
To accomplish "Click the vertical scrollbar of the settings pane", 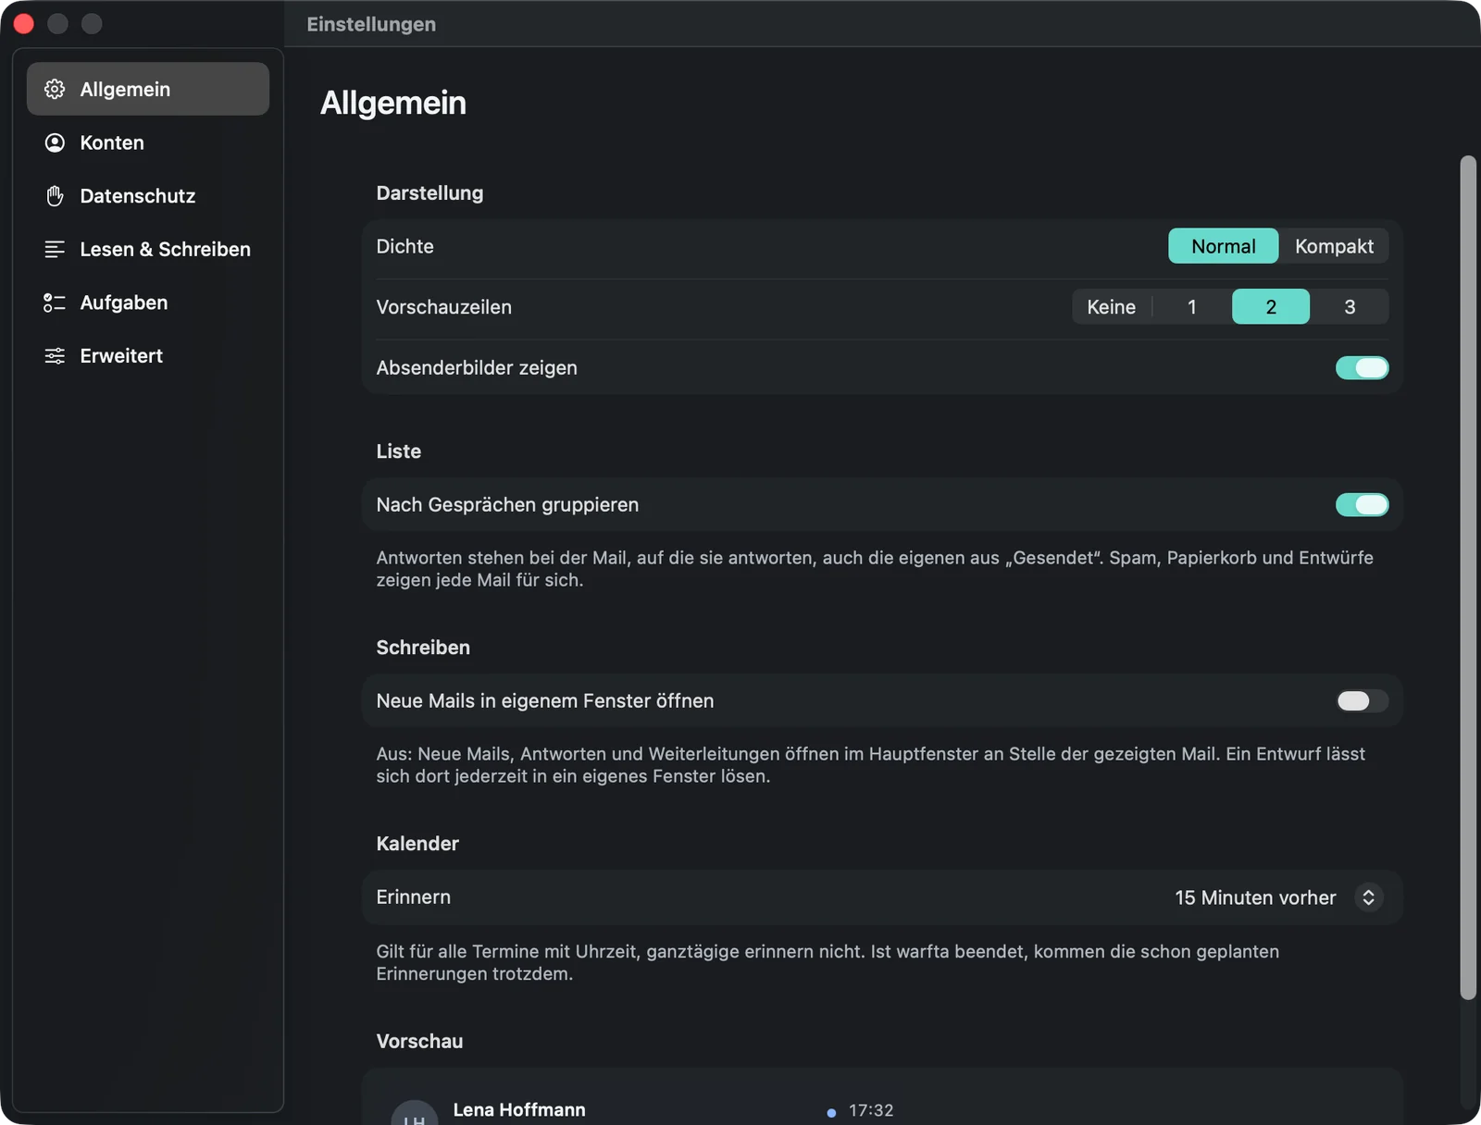I will point(1468,577).
